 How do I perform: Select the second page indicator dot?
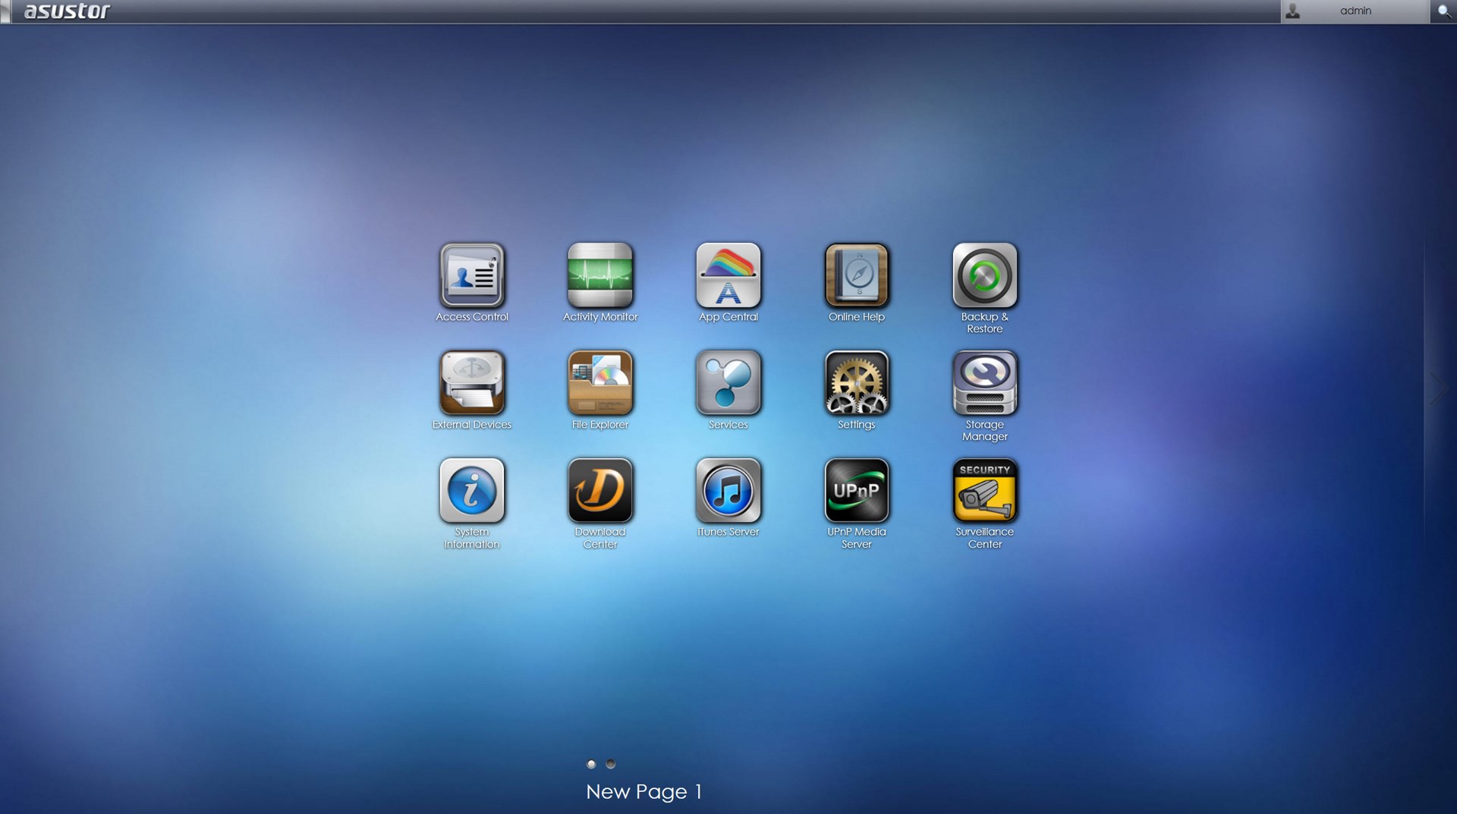(x=610, y=764)
